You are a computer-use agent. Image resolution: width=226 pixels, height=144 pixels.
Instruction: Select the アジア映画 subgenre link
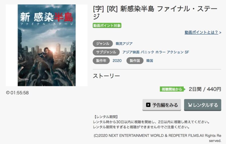click(131, 52)
